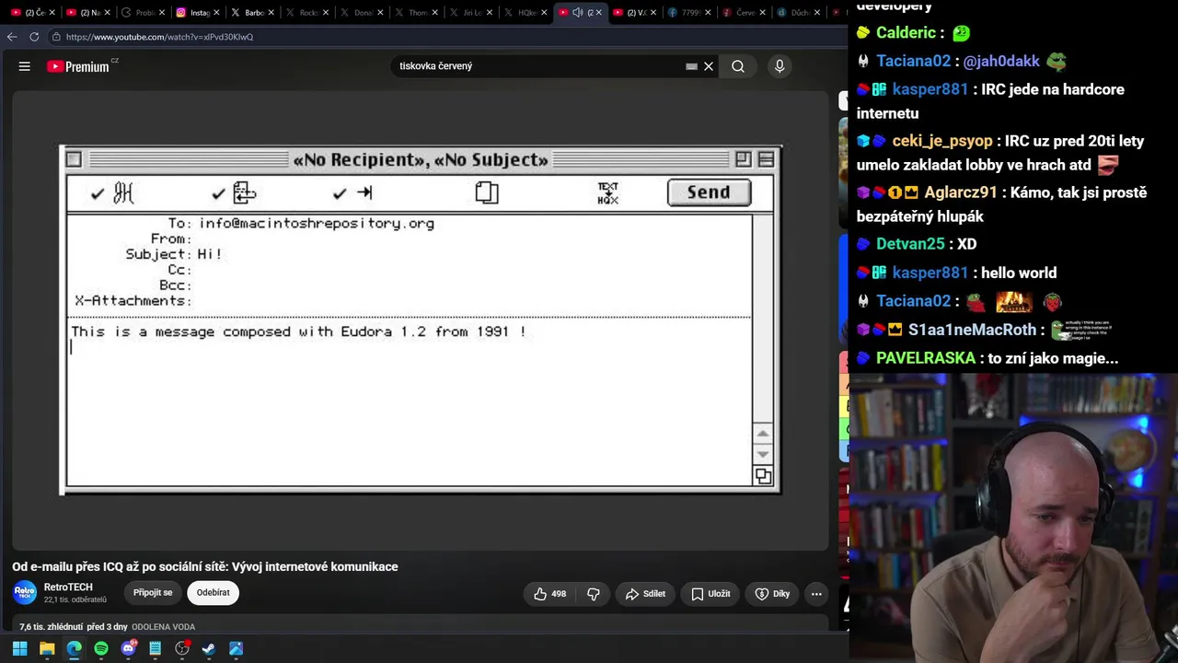The width and height of the screenshot is (1178, 663).
Task: Open Discord from the taskbar
Action: coord(128,648)
